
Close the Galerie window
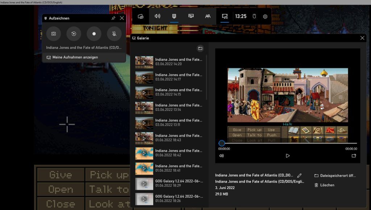point(362,38)
